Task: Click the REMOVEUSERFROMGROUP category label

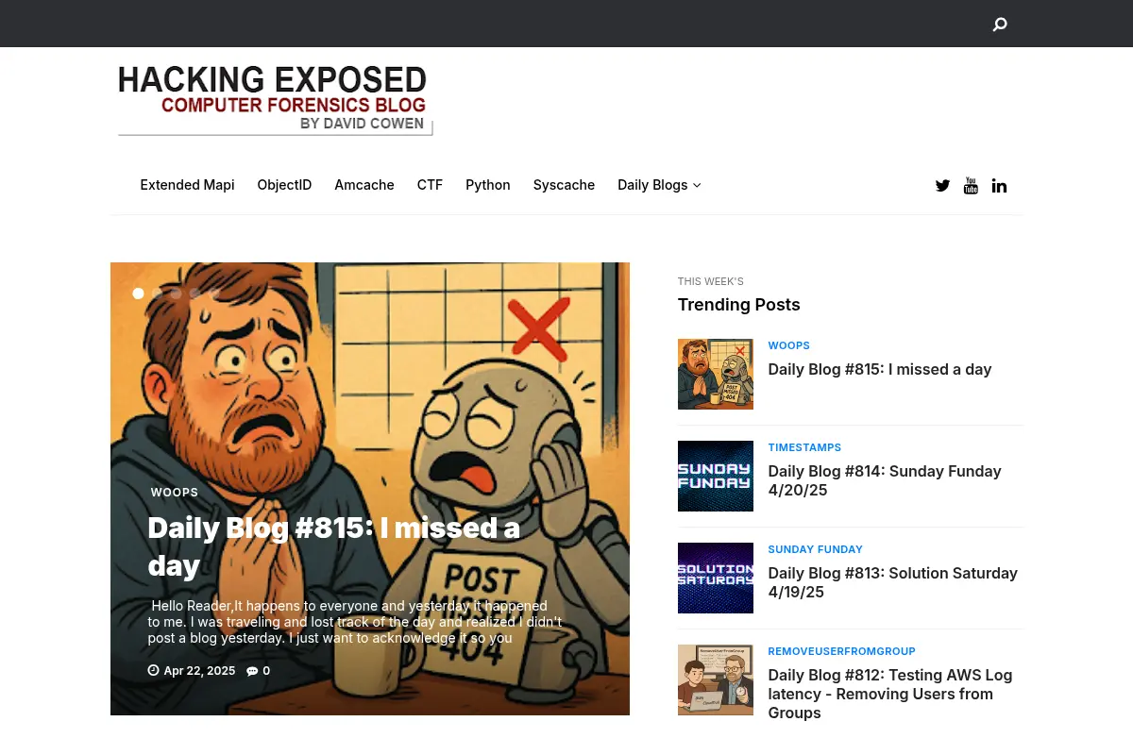Action: [x=842, y=651]
